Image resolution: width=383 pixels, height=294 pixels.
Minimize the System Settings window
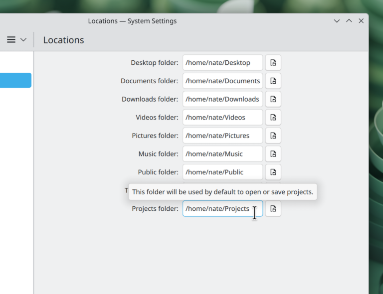pos(337,21)
